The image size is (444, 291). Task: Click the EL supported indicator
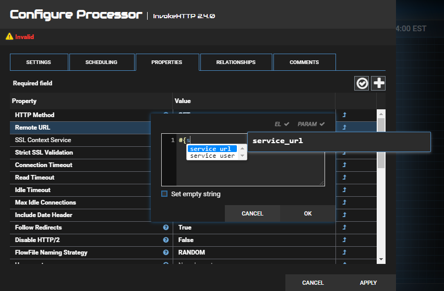pyautogui.click(x=282, y=124)
